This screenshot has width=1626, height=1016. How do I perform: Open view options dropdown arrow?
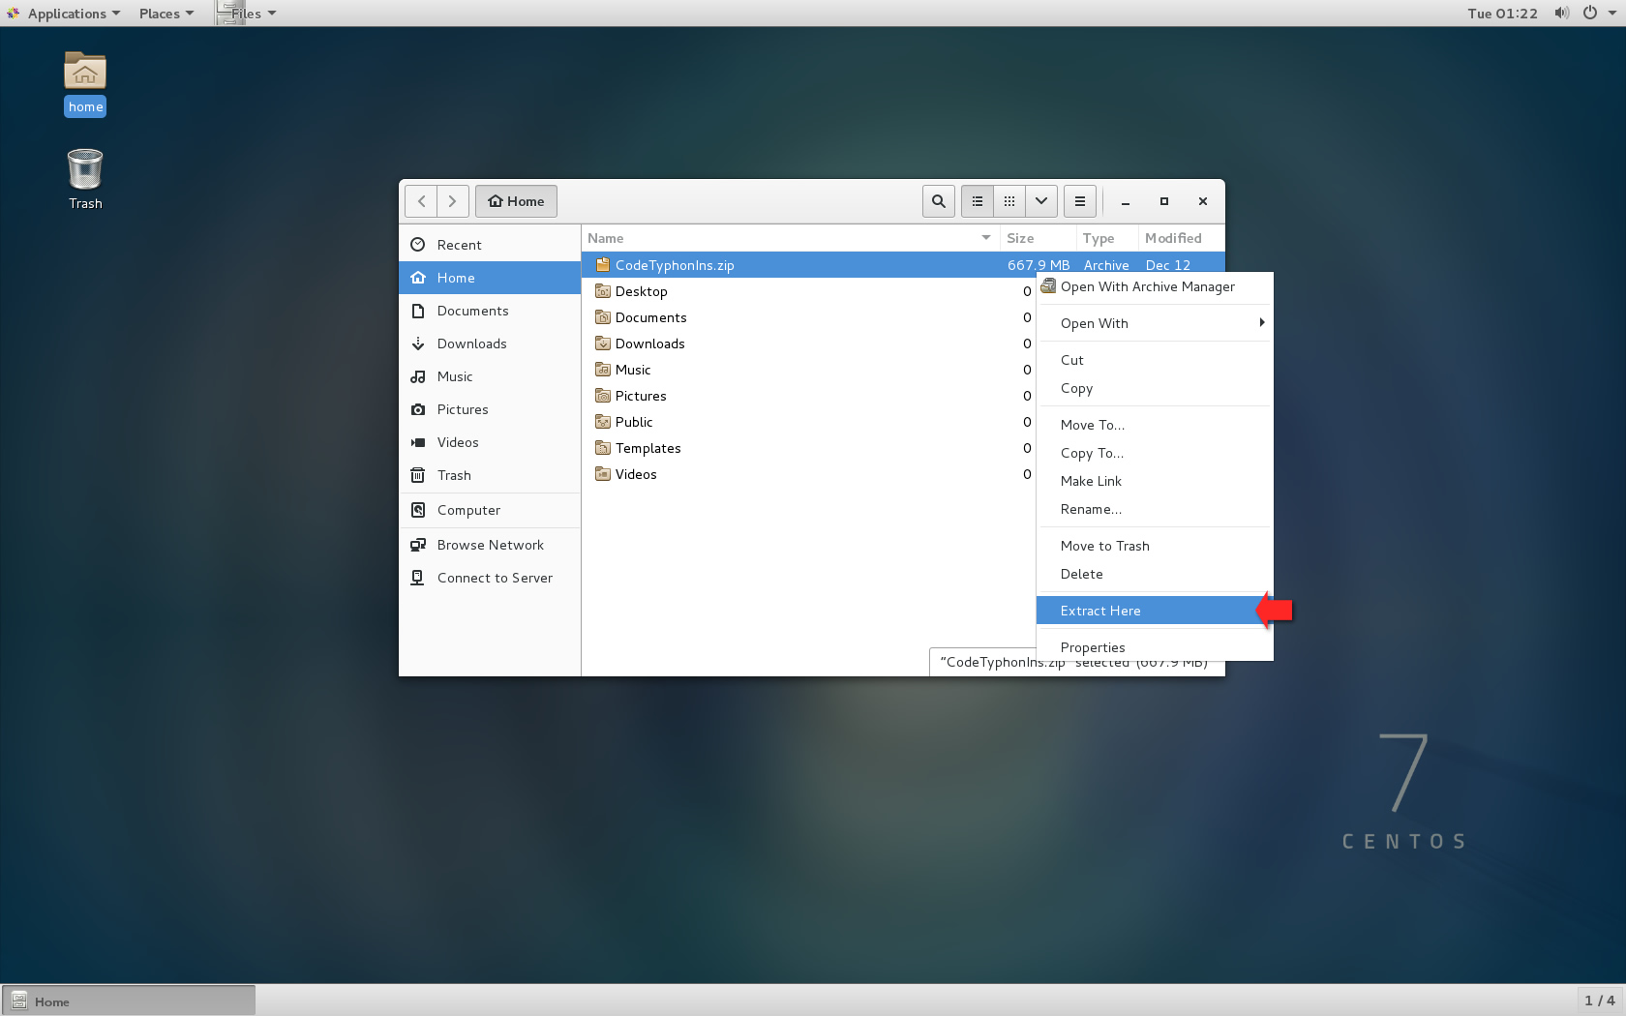point(1040,201)
